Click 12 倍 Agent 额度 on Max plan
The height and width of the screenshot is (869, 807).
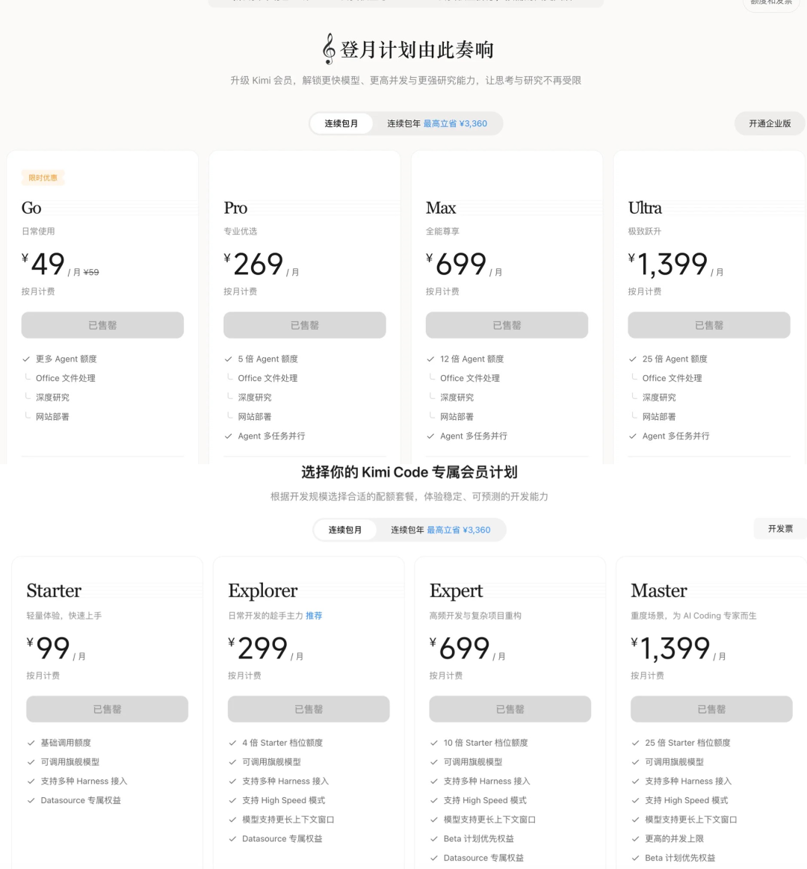pos(472,359)
